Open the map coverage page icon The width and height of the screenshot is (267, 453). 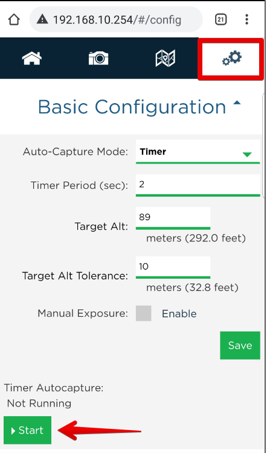[x=165, y=58]
